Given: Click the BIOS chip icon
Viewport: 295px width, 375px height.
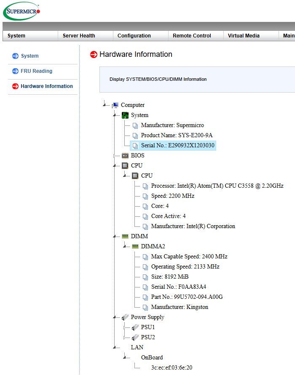Looking at the screenshot, I should [125, 156].
